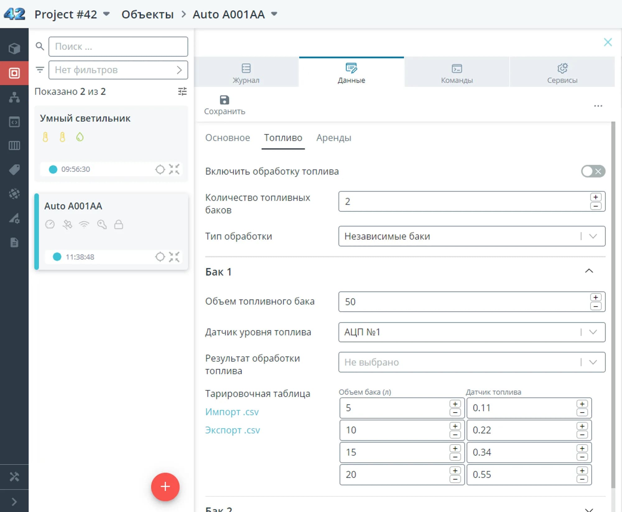Open fuel level sensor dropdown АЦП №1

click(471, 332)
